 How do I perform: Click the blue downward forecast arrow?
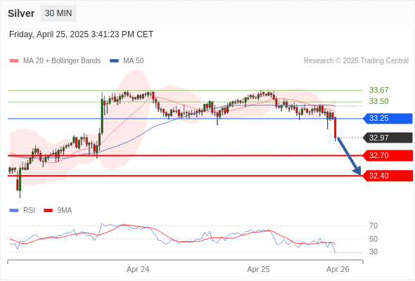(349, 156)
